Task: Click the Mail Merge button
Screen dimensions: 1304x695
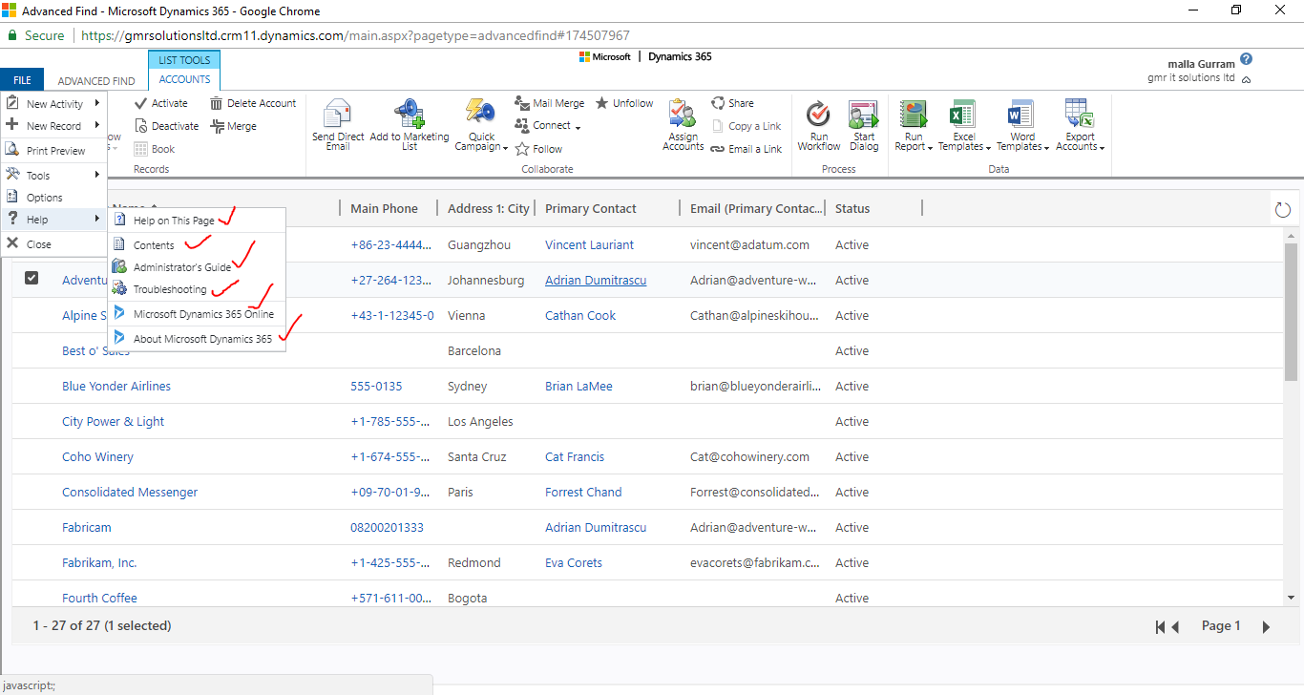Action: (550, 103)
